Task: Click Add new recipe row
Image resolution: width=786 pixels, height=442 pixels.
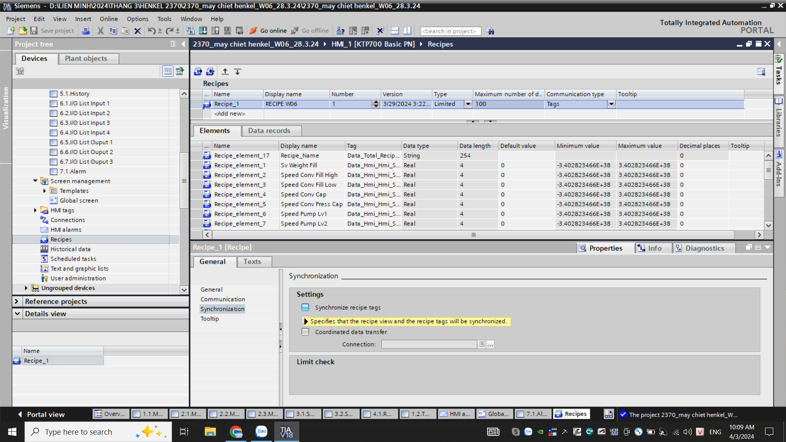Action: [x=229, y=114]
